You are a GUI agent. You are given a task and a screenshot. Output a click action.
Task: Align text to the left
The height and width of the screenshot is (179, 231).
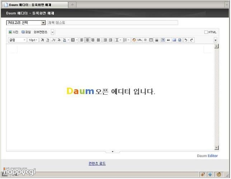point(82,40)
